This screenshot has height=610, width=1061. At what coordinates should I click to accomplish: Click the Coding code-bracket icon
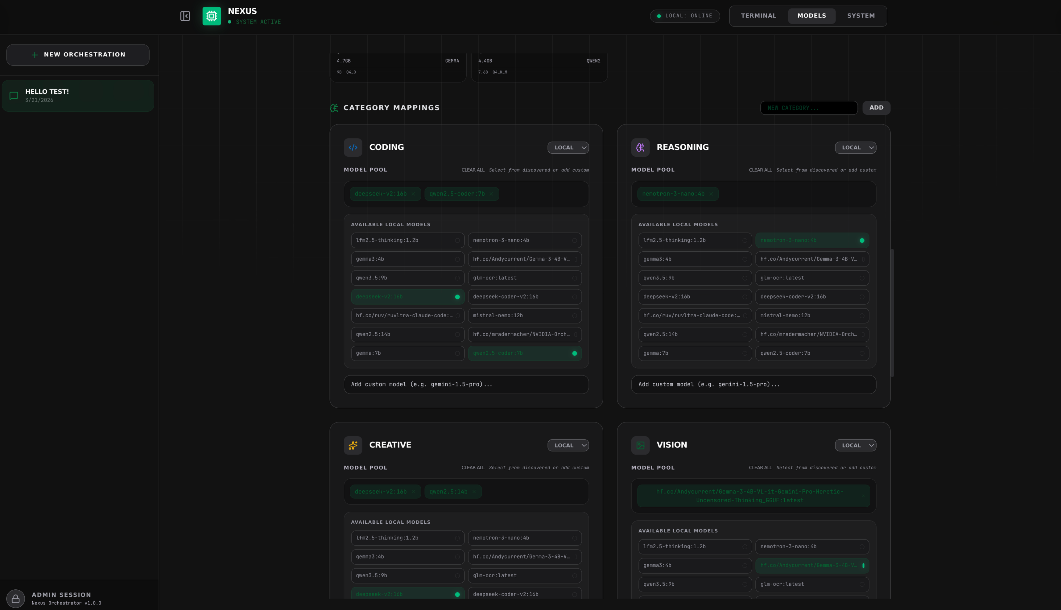(x=353, y=147)
